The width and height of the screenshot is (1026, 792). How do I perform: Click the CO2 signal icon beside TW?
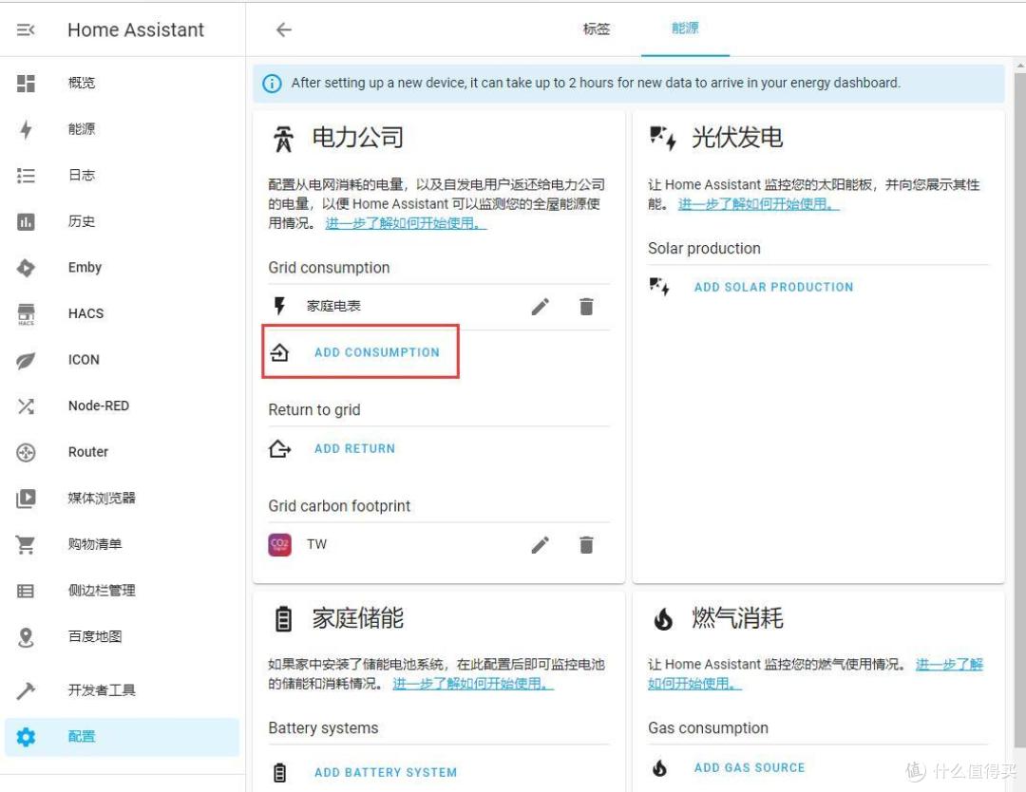tap(279, 545)
